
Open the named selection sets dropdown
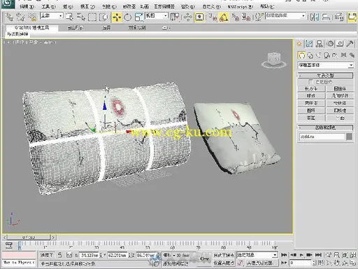(285, 15)
